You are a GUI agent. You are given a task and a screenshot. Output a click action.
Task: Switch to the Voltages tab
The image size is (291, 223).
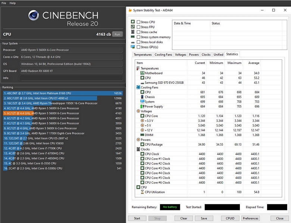point(181,55)
